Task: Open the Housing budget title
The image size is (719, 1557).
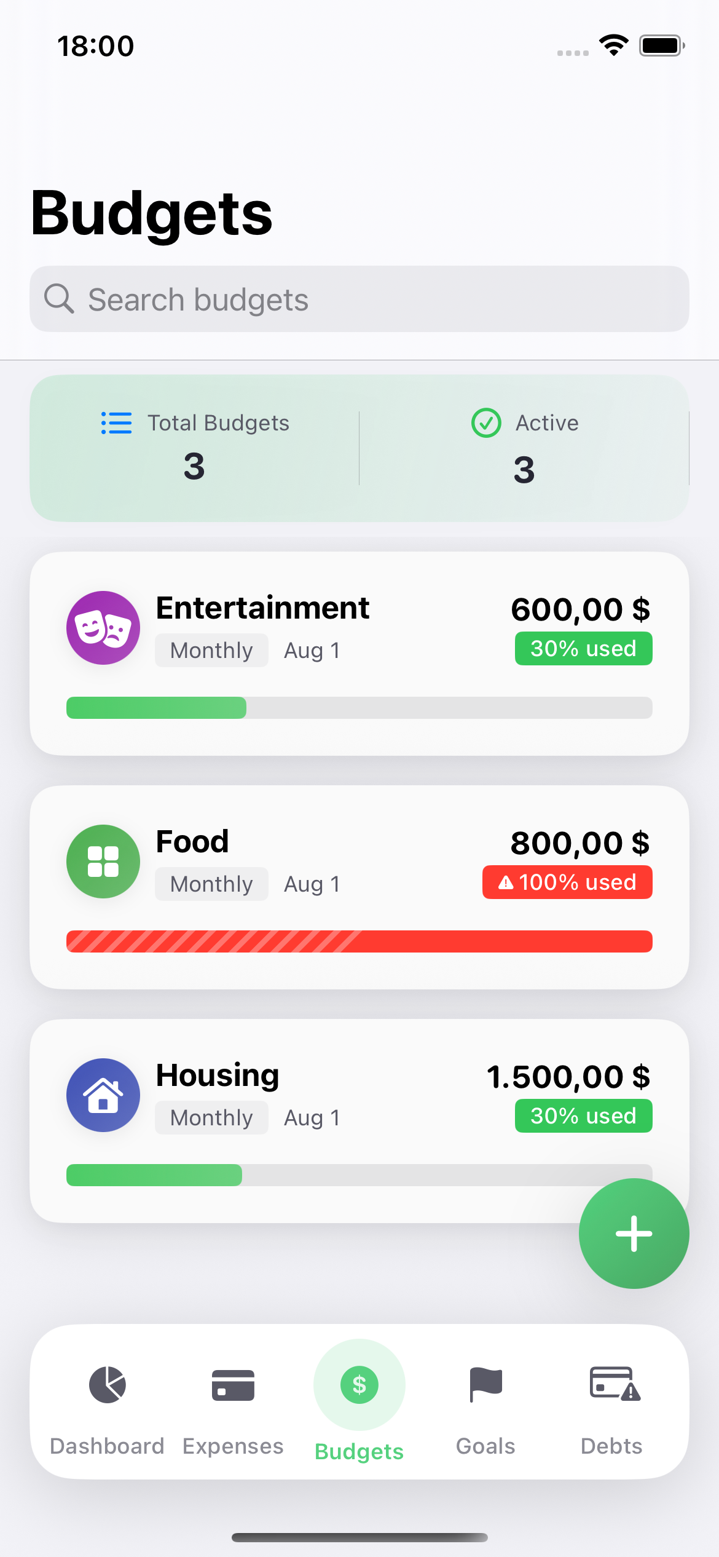Action: 218,1076
